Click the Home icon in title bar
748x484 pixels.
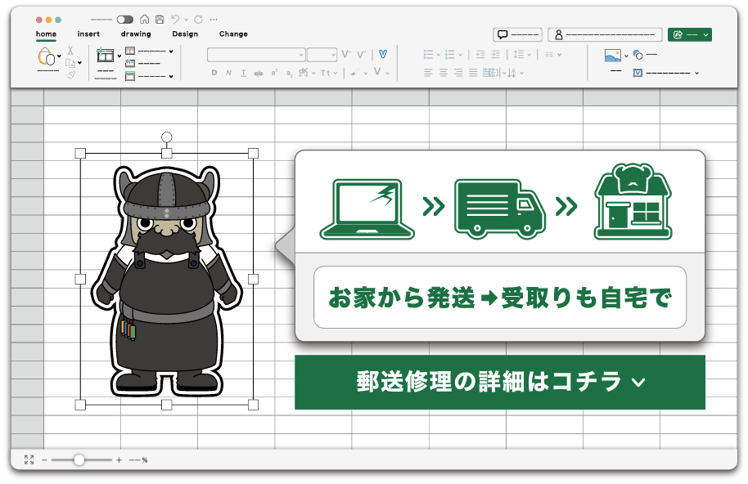pyautogui.click(x=145, y=19)
